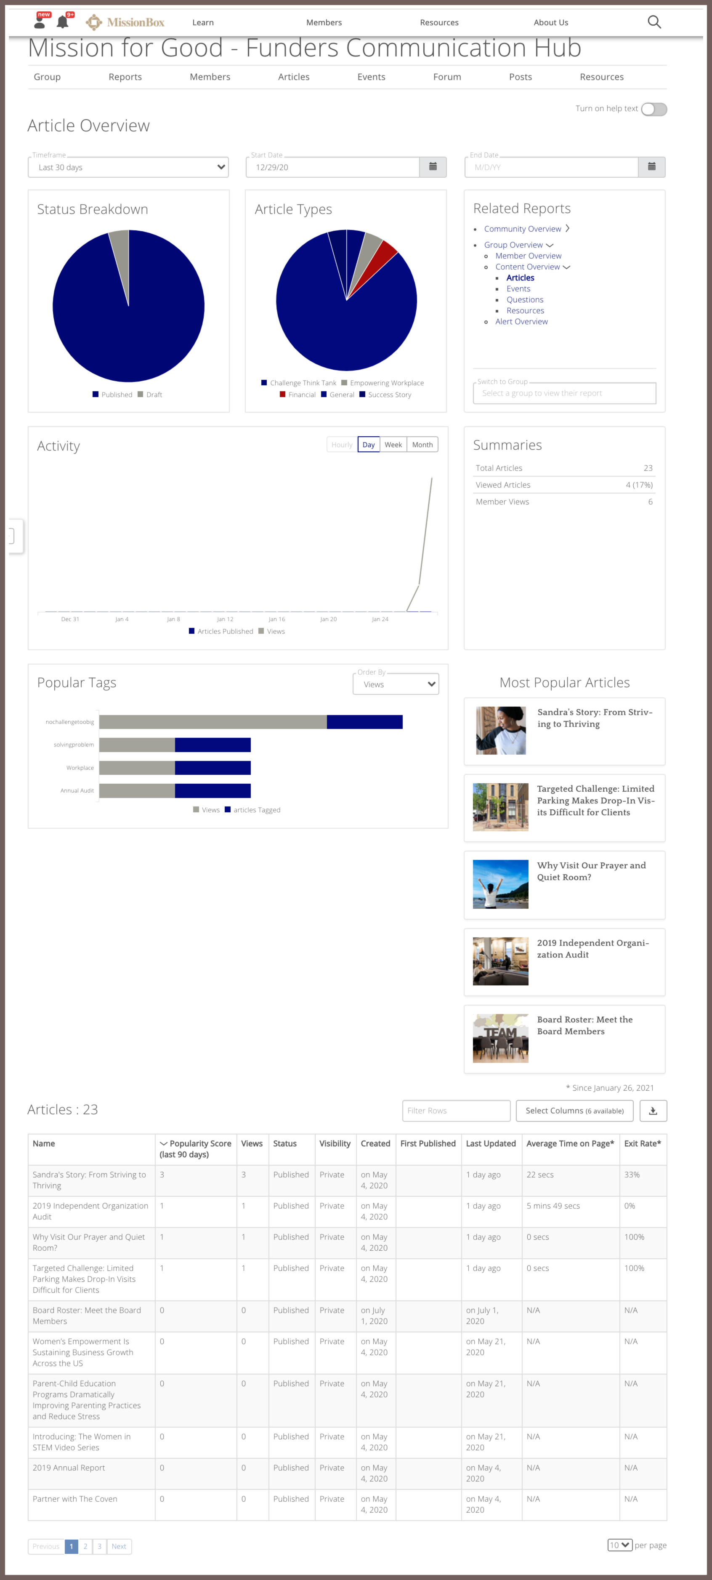Sort table by Last Updated column

point(491,1143)
